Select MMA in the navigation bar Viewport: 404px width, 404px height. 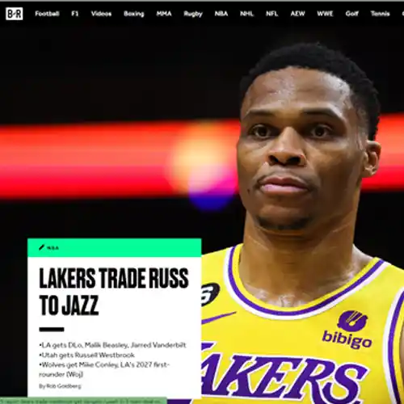click(x=164, y=14)
